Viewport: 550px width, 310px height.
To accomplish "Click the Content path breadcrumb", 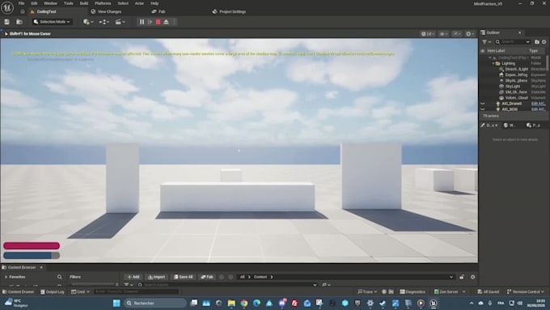I will point(260,277).
